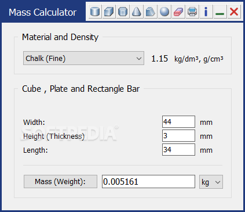Focus the Height (Thickness) input field
The width and height of the screenshot is (245, 212).
pos(178,136)
